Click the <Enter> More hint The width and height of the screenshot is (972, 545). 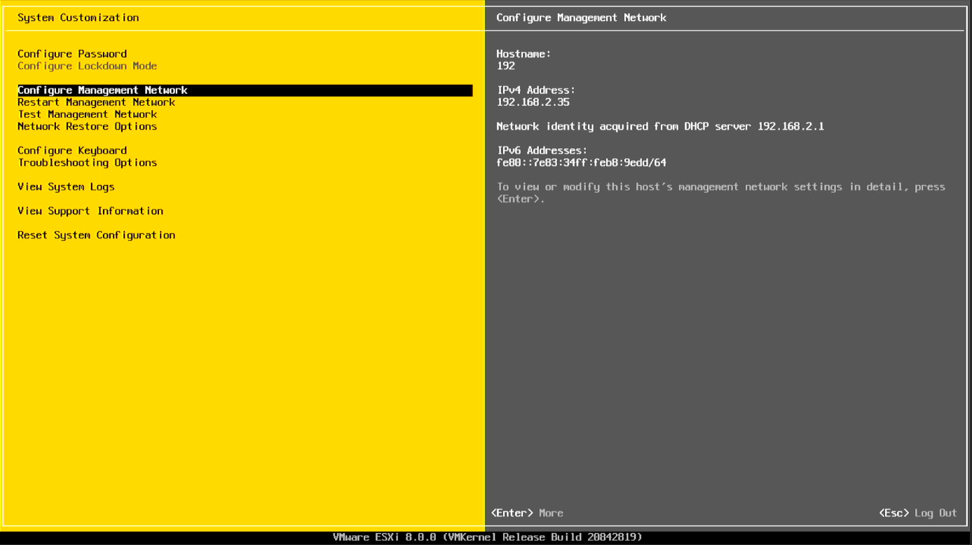[527, 513]
